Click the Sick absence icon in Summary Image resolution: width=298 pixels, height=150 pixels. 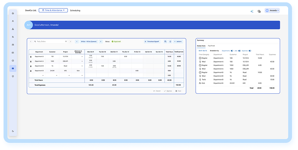coord(200,83)
